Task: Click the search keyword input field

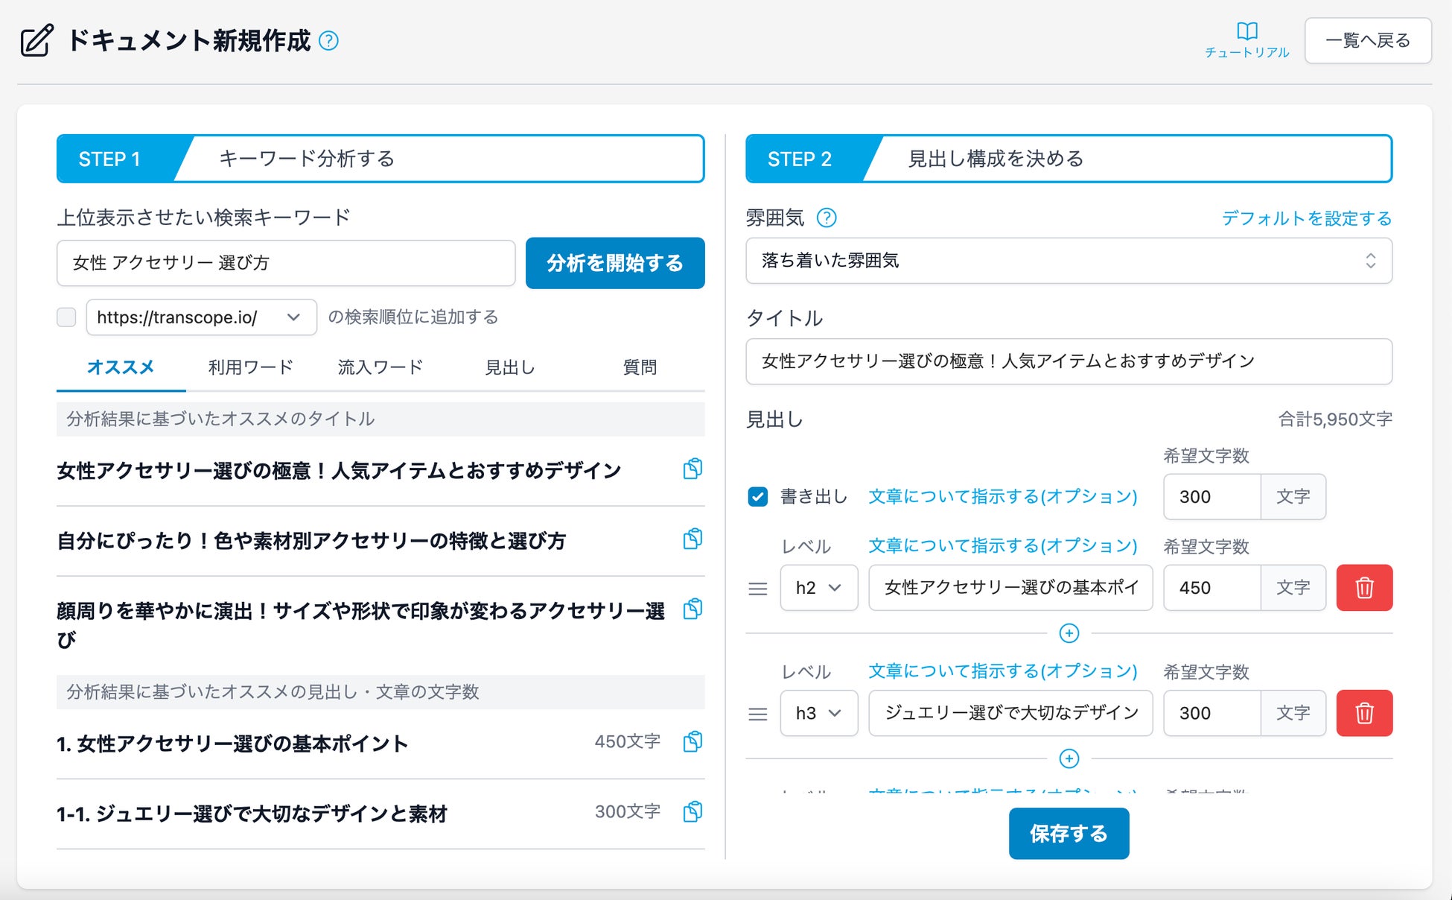Action: [285, 263]
